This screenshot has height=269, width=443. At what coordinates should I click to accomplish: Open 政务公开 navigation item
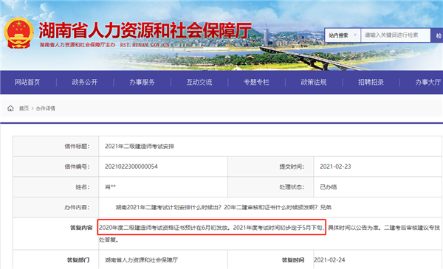click(85, 82)
